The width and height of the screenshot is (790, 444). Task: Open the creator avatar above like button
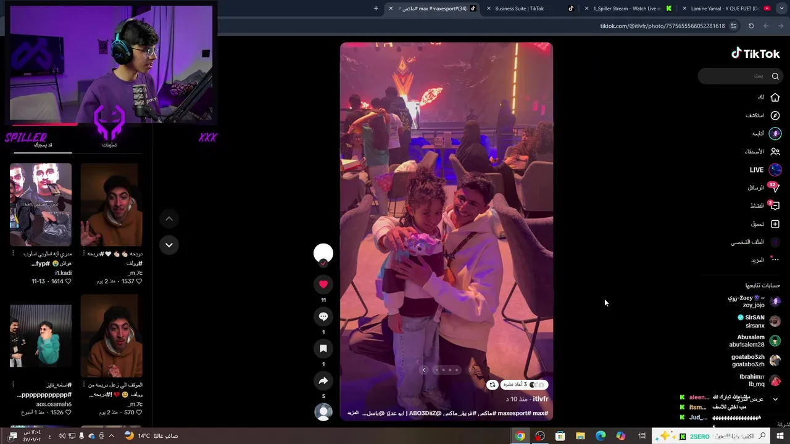tap(323, 253)
